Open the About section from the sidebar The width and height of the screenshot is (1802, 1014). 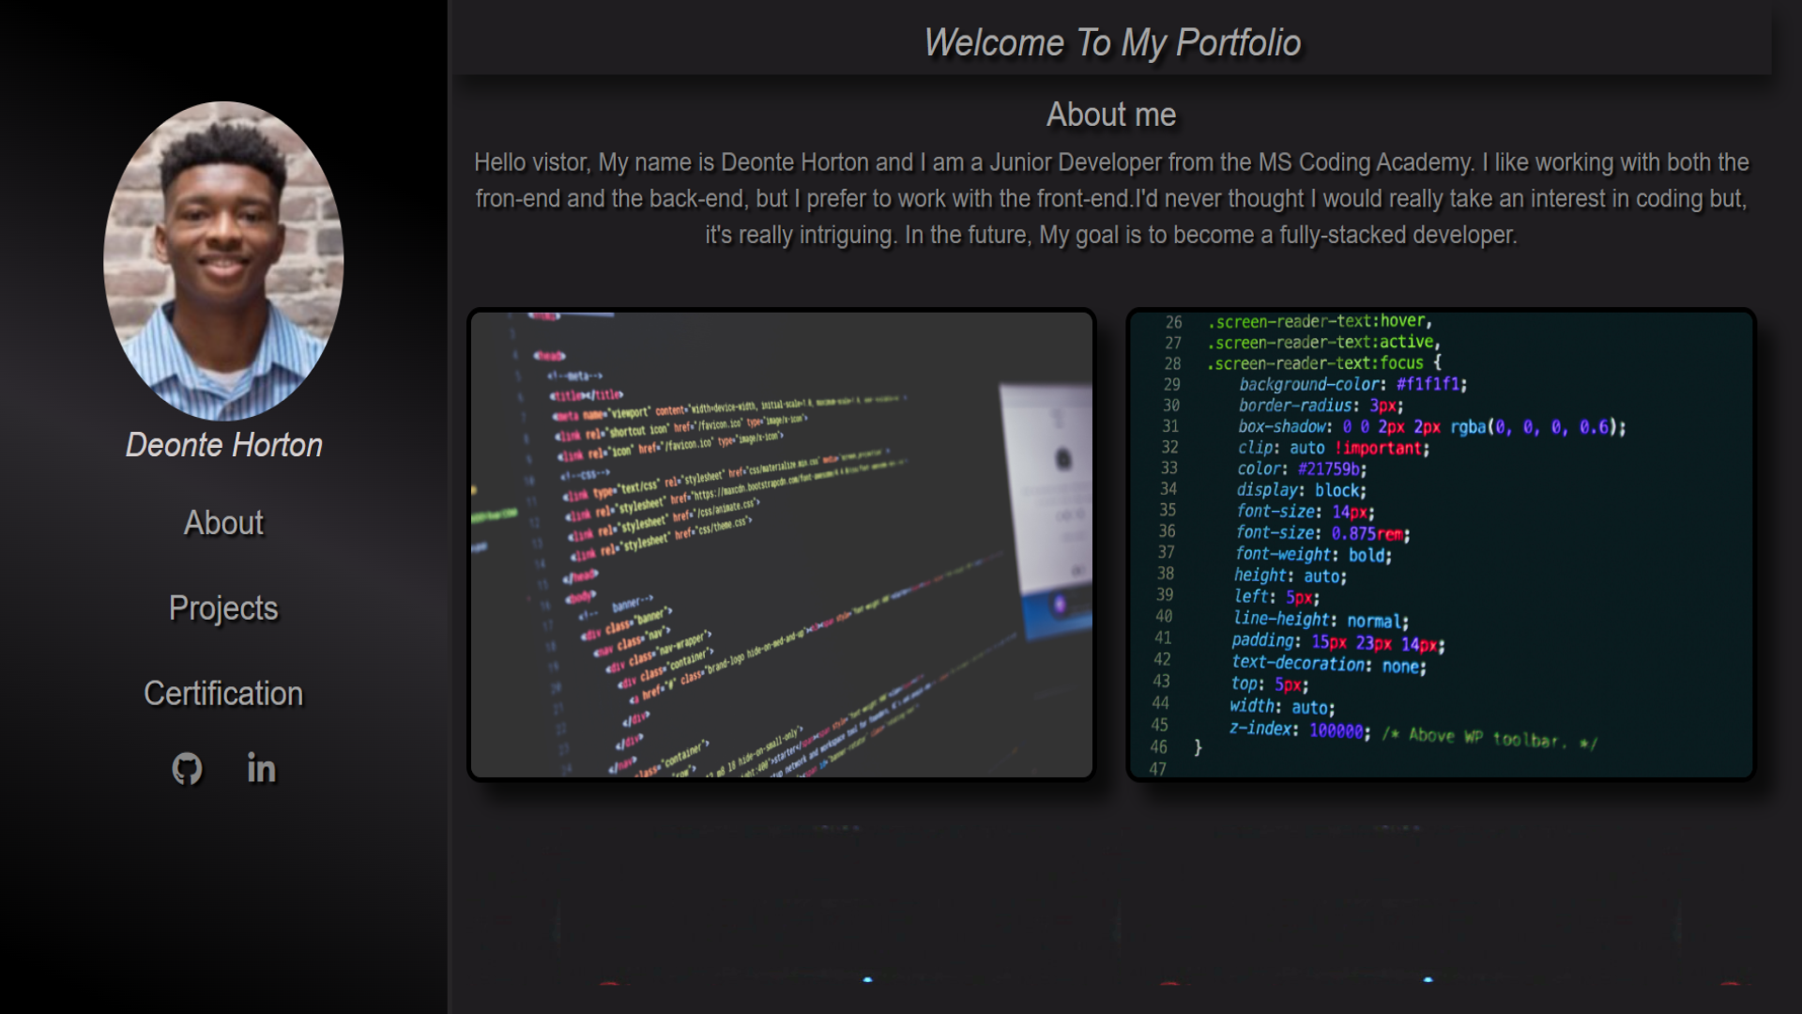pos(223,523)
